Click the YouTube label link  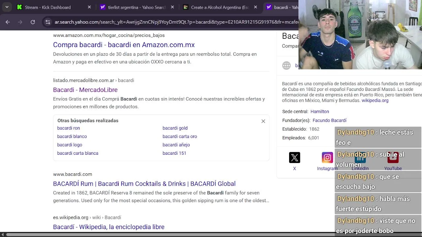[x=393, y=169]
